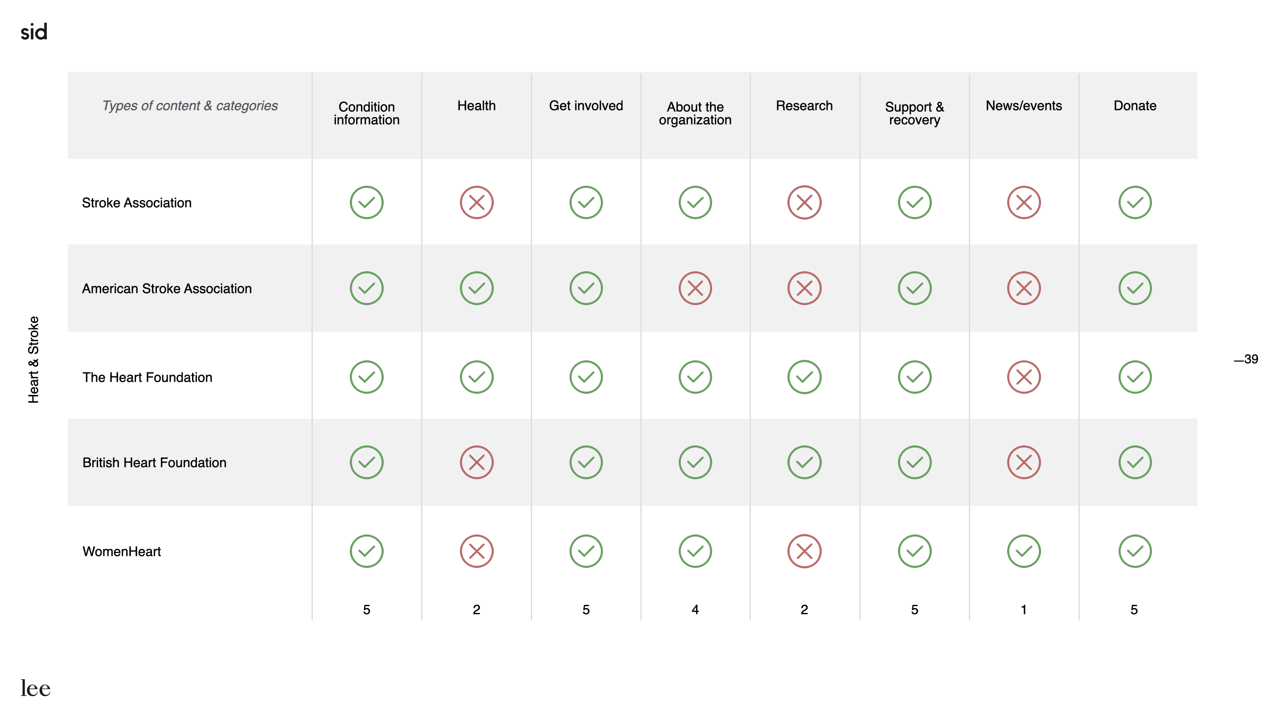Click the Heart & Stroke vertical label
This screenshot has height=718, width=1279.
33,359
